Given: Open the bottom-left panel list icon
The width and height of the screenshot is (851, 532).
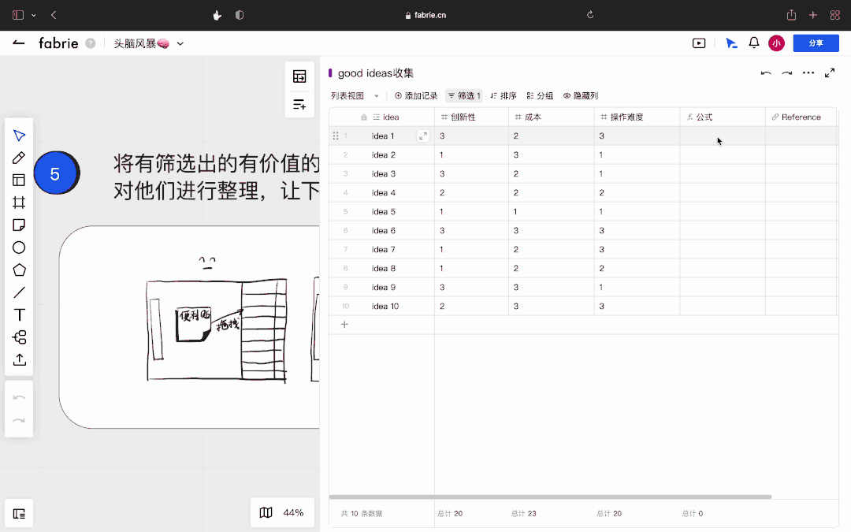Looking at the screenshot, I should pos(19,514).
